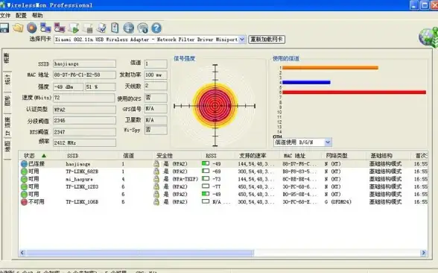Open the 选择网卡 adapter dropdown
The width and height of the screenshot is (438, 273).
coord(242,40)
